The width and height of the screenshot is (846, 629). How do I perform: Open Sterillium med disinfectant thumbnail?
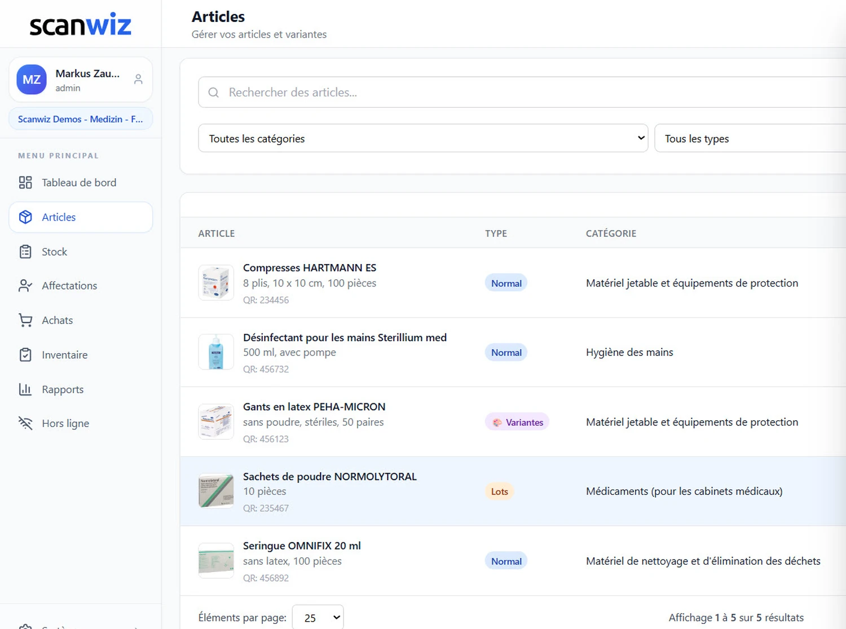(216, 352)
